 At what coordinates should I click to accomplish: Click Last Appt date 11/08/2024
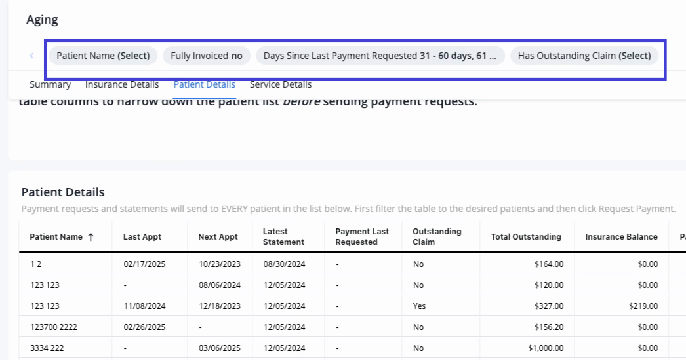144,306
